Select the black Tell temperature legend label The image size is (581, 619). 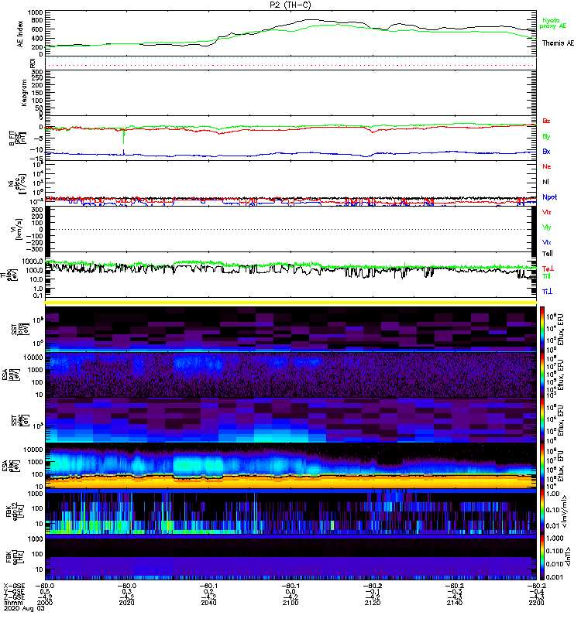(x=548, y=254)
